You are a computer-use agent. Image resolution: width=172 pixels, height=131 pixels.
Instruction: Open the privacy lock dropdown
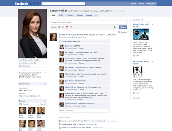116,27
